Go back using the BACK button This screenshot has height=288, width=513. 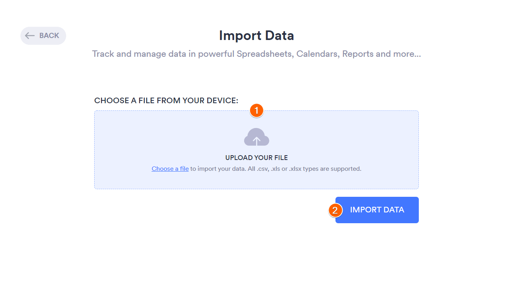(43, 36)
